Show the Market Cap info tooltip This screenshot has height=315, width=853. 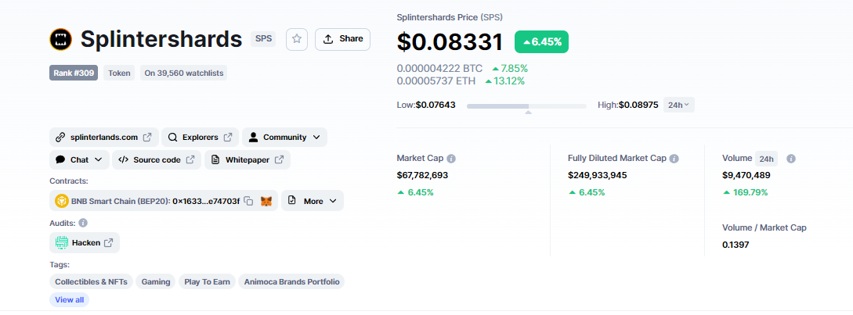point(451,159)
